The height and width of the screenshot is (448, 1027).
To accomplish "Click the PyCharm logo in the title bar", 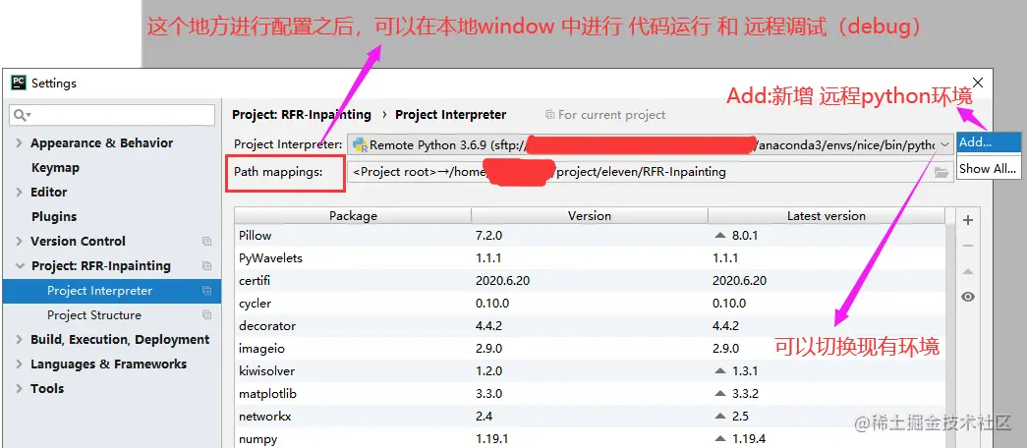I will point(19,83).
